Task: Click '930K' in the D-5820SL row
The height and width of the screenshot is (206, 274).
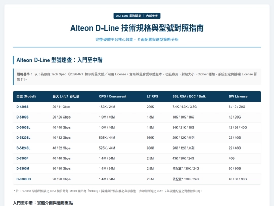Action: pos(150,138)
